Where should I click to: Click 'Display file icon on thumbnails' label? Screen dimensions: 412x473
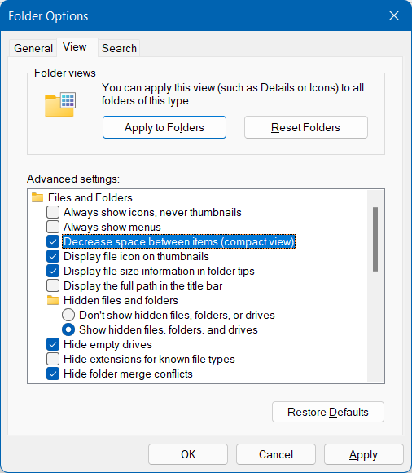(x=136, y=256)
